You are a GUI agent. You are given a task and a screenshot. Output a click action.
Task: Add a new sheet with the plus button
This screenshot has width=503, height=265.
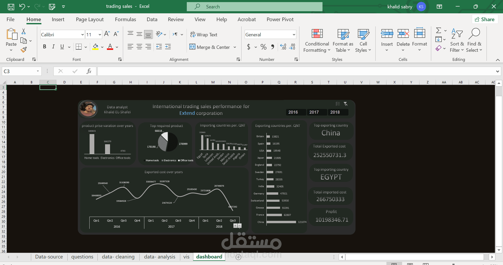coord(238,257)
